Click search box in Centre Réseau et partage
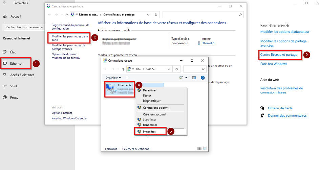Screen dimensions: 319x170 point(203,15)
